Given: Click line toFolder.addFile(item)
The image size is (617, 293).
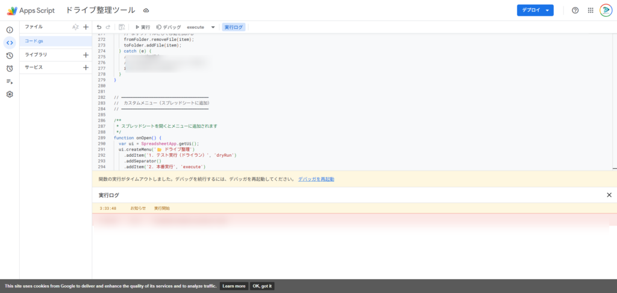Looking at the screenshot, I should click(x=152, y=45).
